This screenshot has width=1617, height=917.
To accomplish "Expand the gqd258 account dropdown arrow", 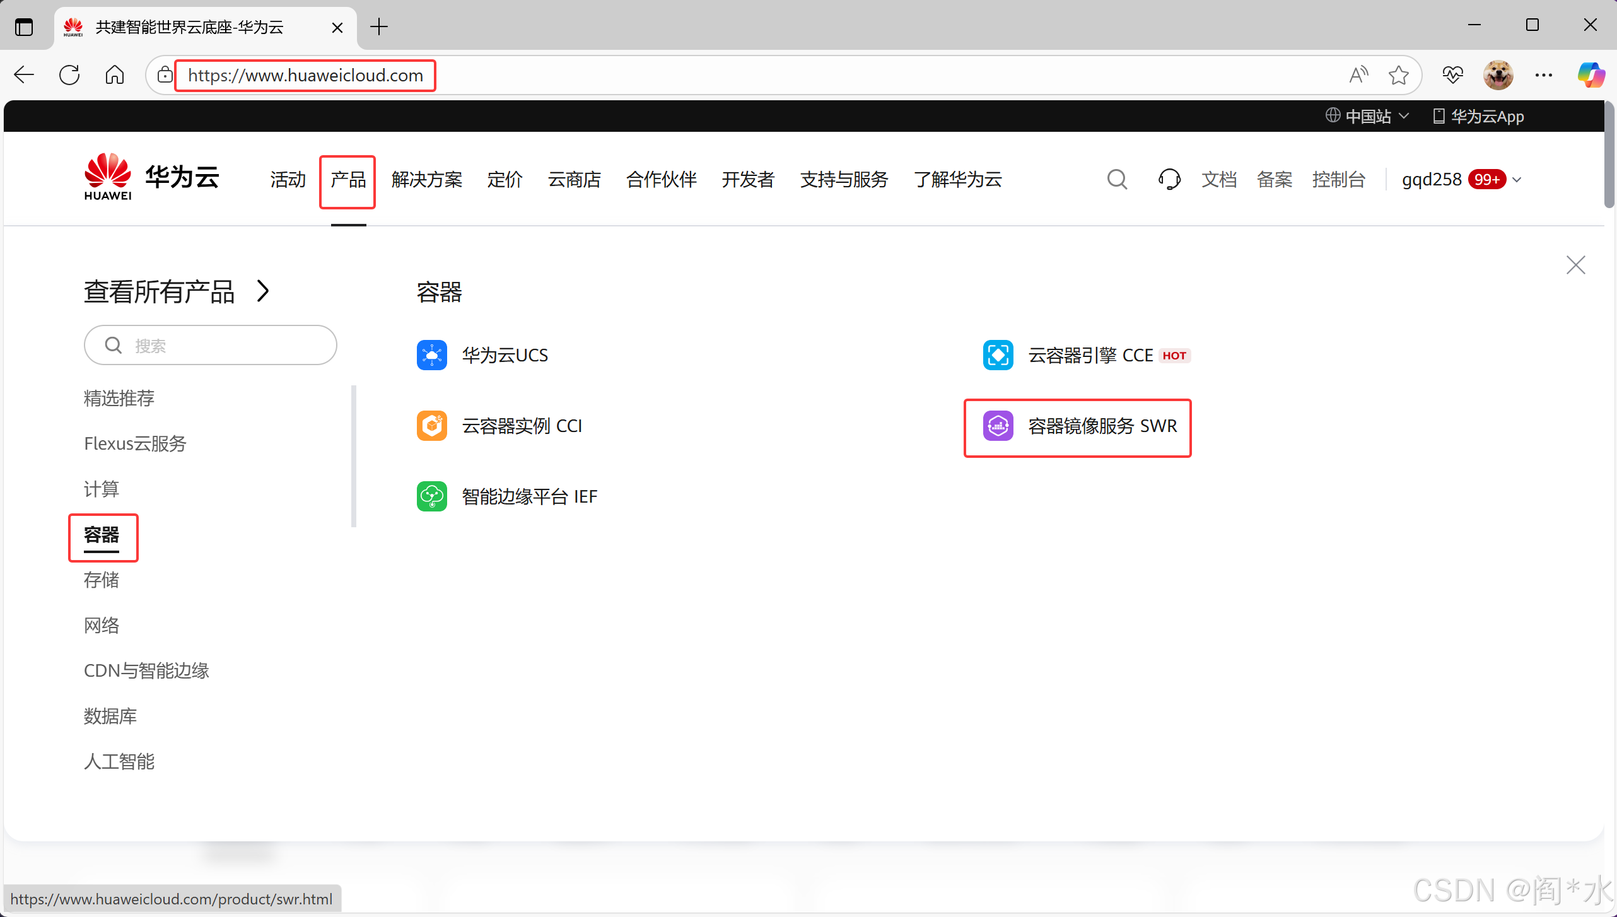I will pyautogui.click(x=1517, y=180).
